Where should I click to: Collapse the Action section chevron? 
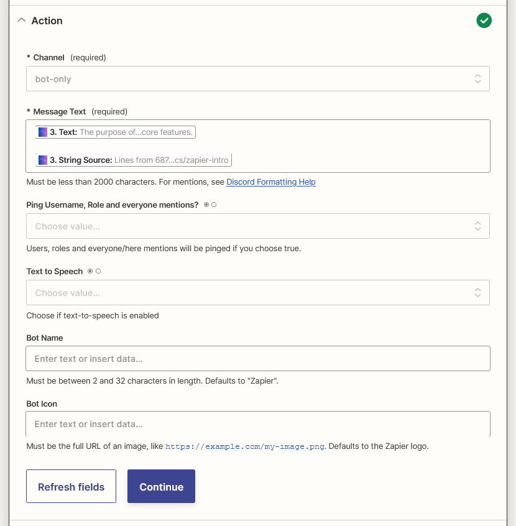22,21
